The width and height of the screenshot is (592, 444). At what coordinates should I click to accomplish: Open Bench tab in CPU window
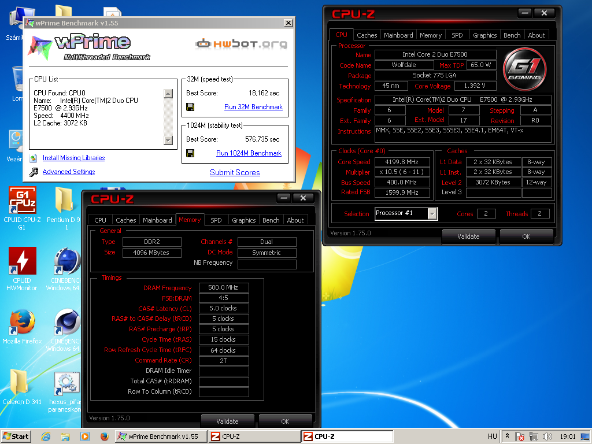pyautogui.click(x=512, y=35)
